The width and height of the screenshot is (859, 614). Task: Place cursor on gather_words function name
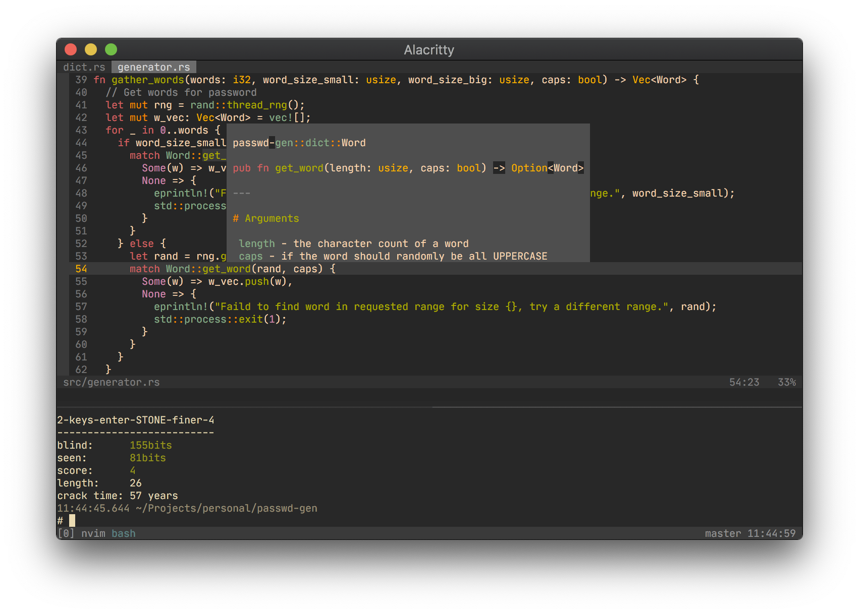pos(147,80)
